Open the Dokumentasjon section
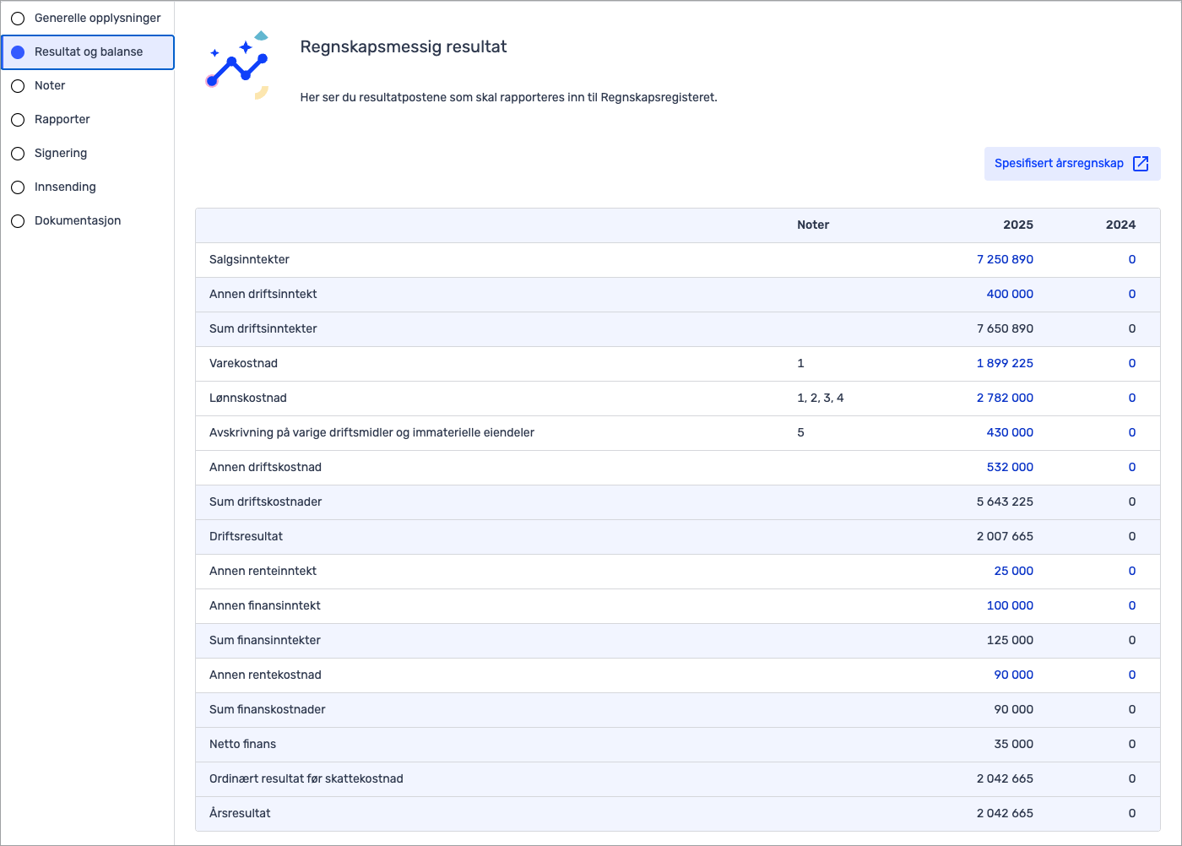Image resolution: width=1182 pixels, height=846 pixels. (78, 221)
